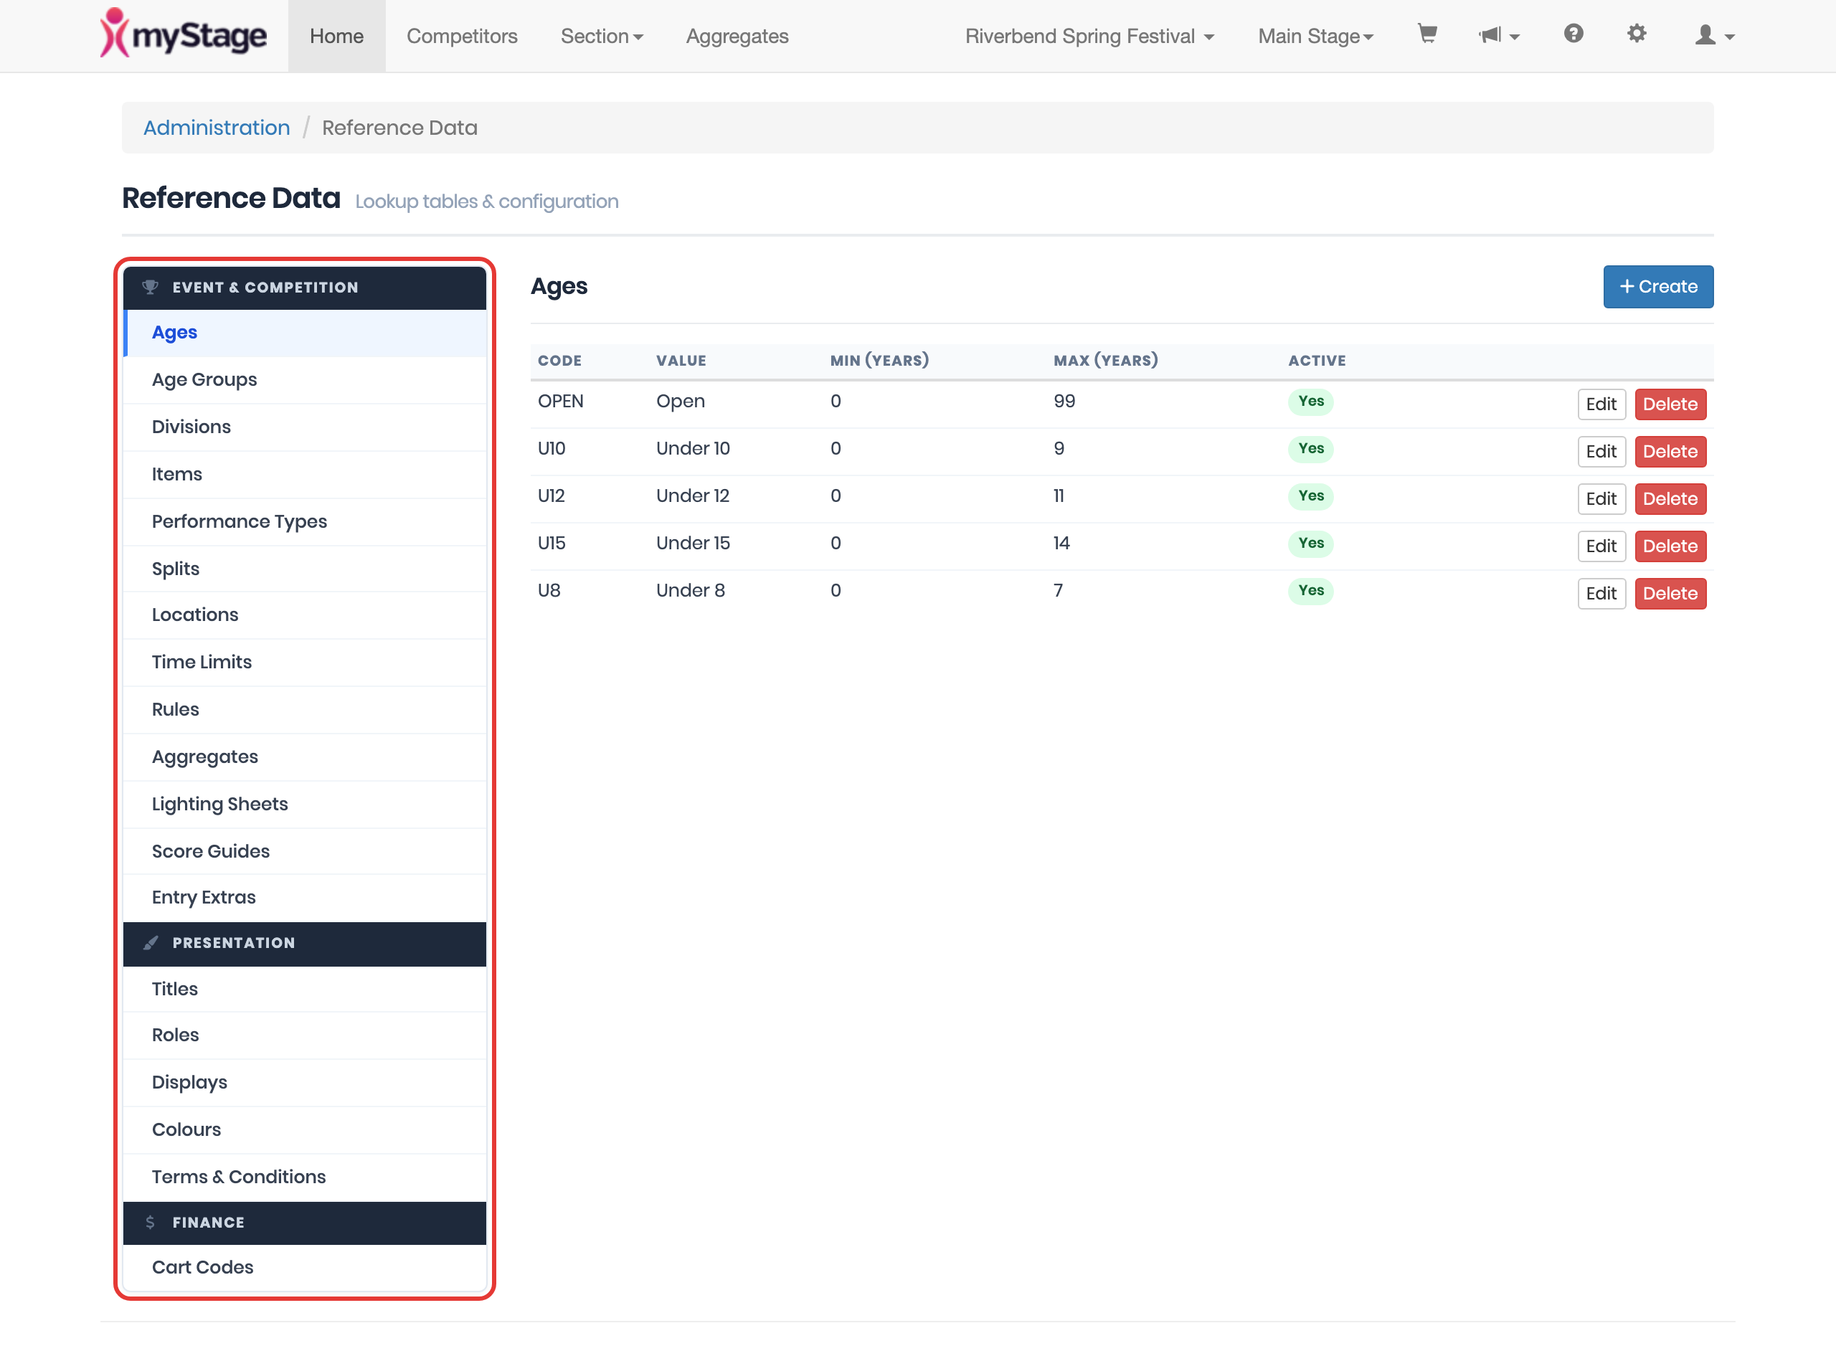1836x1351 pixels.
Task: Delete the U15 age row
Action: [1670, 546]
